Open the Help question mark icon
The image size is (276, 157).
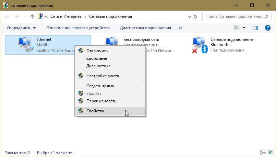[x=268, y=28]
